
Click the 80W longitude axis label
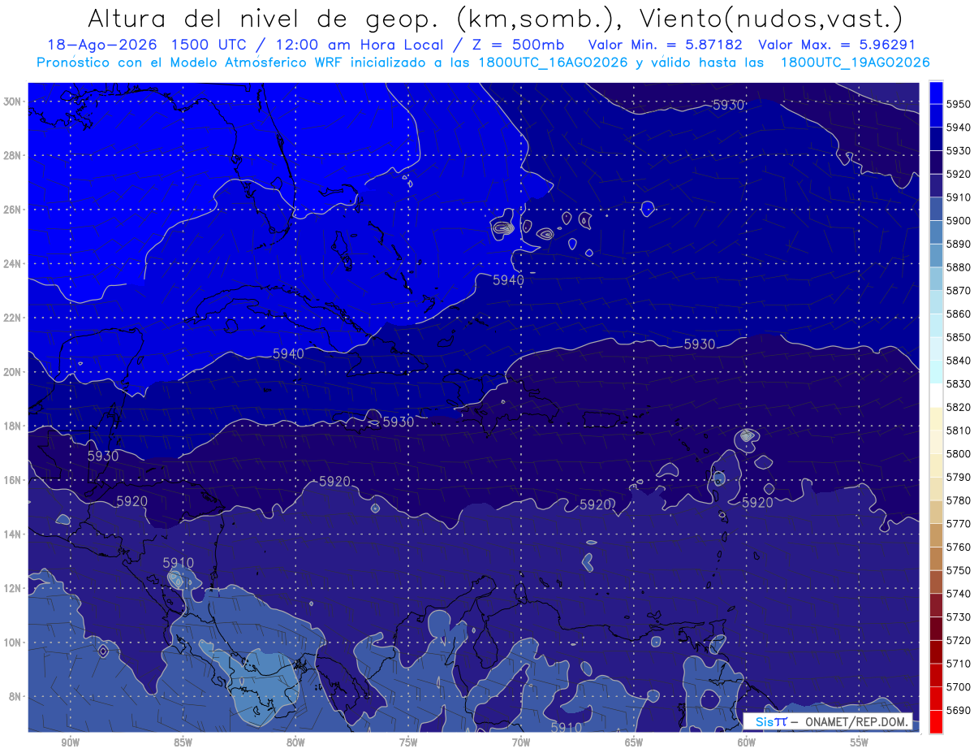click(x=295, y=742)
